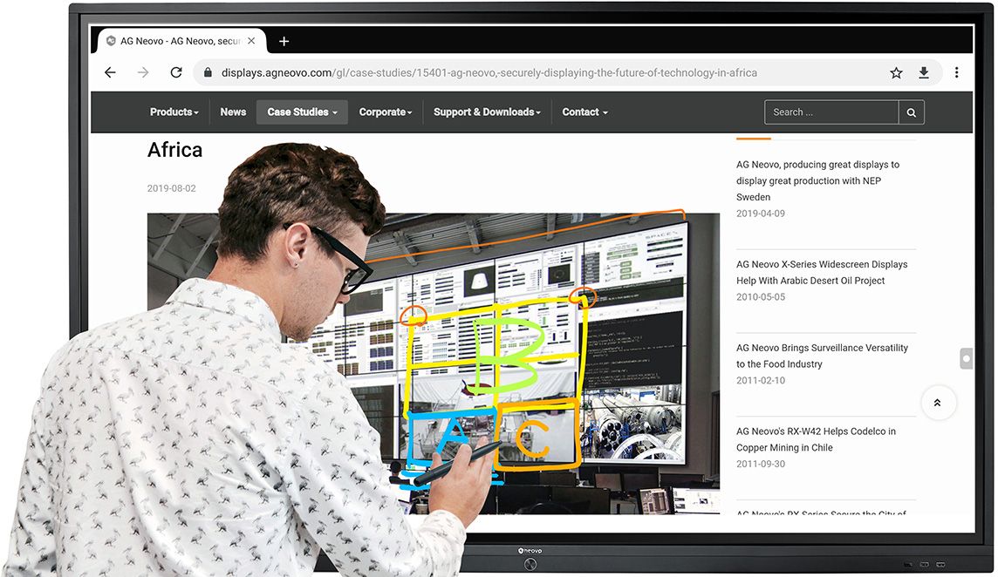The height and width of the screenshot is (577, 998).
Task: Open the NEP Sweden case study link
Action: pos(818,180)
